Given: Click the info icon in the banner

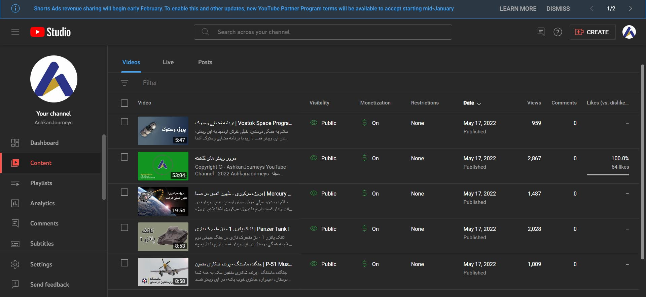Looking at the screenshot, I should pos(15,9).
